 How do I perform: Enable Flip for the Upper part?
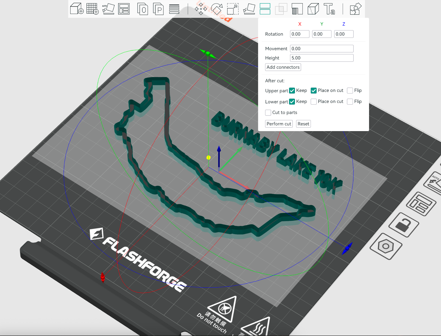point(350,91)
